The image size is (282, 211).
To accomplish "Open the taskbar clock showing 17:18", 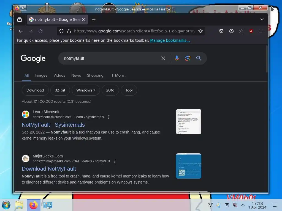I will click(257, 205).
